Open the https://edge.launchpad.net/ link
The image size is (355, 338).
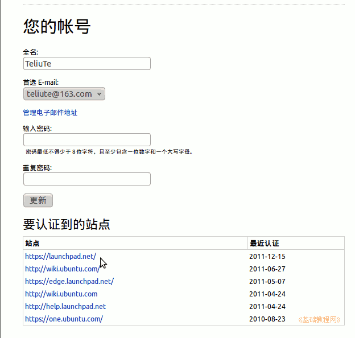click(x=69, y=282)
